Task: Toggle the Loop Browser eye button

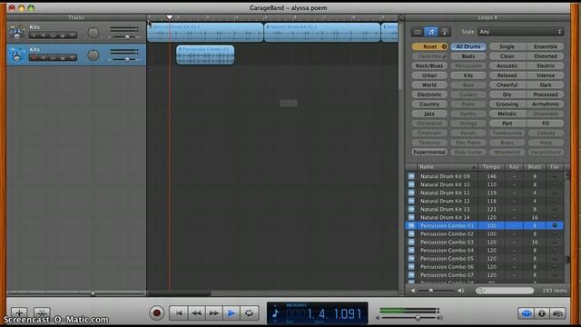Action: point(527,313)
